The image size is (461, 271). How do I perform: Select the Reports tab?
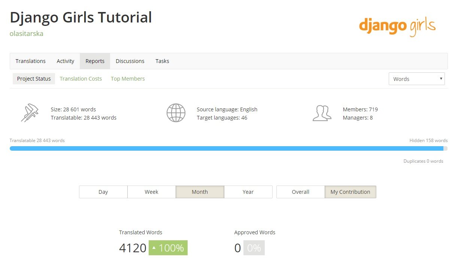95,61
